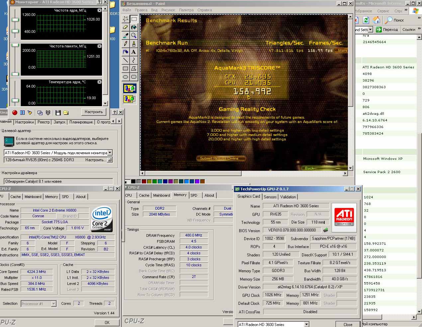Choose the opaque selection mode option in Paint
Image resolution: width=422 pixels, height=327 pixels.
[130, 89]
